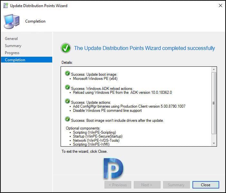Screen dimensions: 226x193
Task: Click green check beside Windows ADK reload actions
Action: tap(67, 87)
